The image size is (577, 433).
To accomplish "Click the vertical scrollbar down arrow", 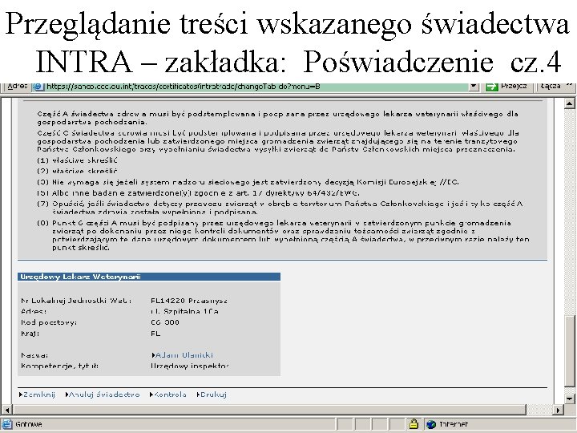I will 569,399.
